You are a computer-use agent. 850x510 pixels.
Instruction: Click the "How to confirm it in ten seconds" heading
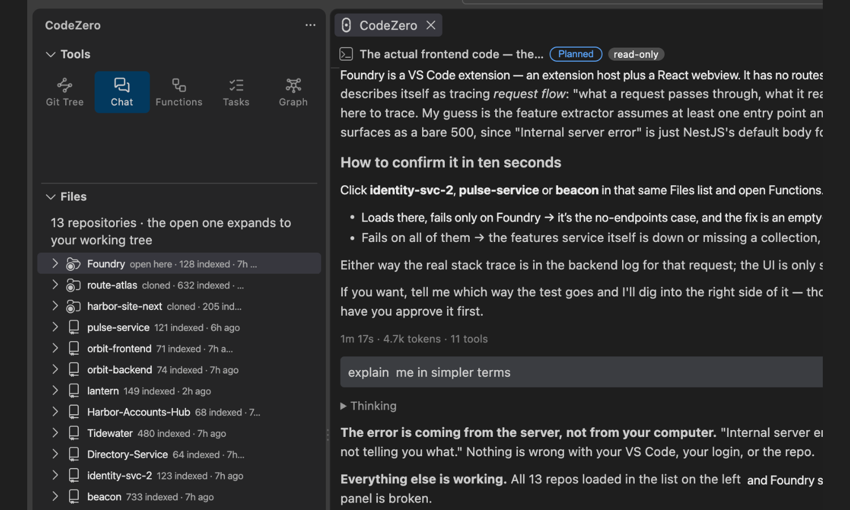pos(450,163)
